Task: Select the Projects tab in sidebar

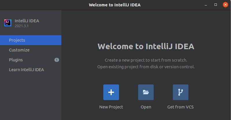Action: [17, 40]
